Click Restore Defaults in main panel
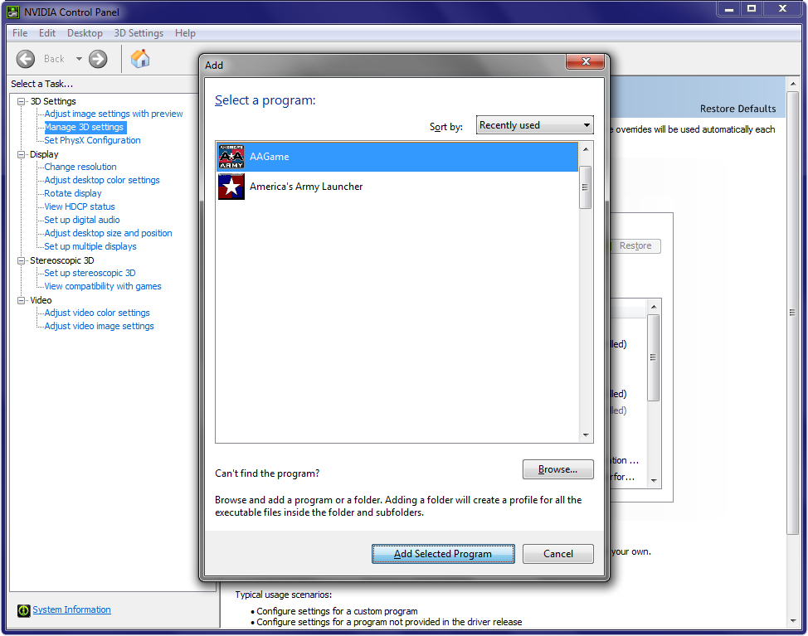Viewport: 808px width, 636px height. [737, 109]
